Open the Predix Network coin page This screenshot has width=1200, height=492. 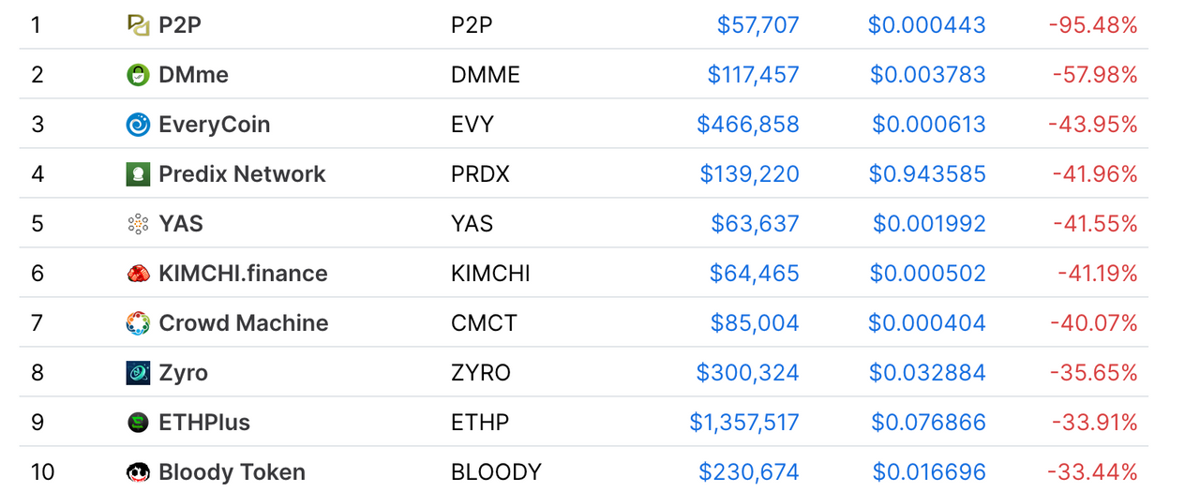[242, 174]
